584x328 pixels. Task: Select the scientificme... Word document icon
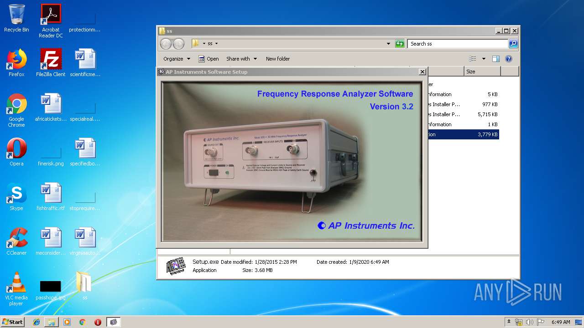click(85, 63)
